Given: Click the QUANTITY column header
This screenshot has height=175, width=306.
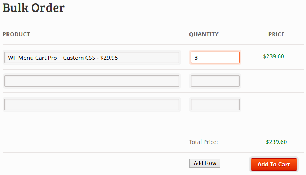Looking at the screenshot, I should [x=204, y=34].
